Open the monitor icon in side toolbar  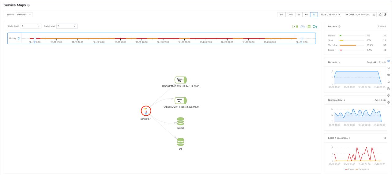tap(389, 61)
